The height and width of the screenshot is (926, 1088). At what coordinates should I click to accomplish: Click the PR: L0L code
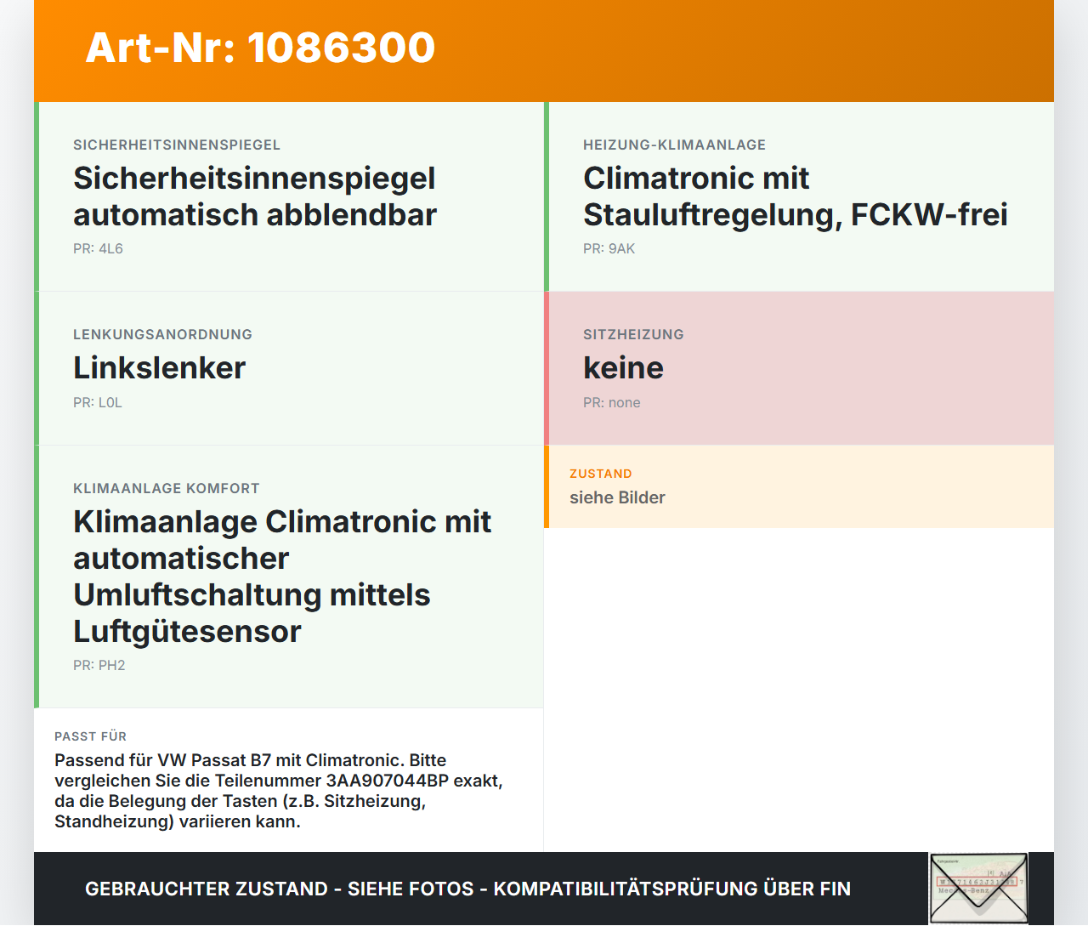pos(98,403)
